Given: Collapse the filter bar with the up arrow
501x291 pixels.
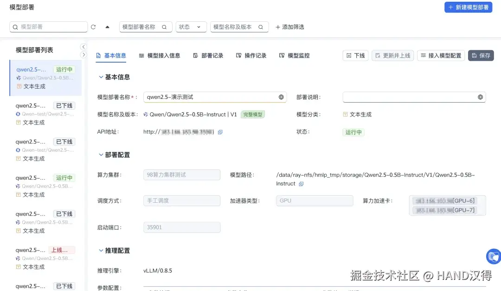Looking at the screenshot, I should coord(107,27).
